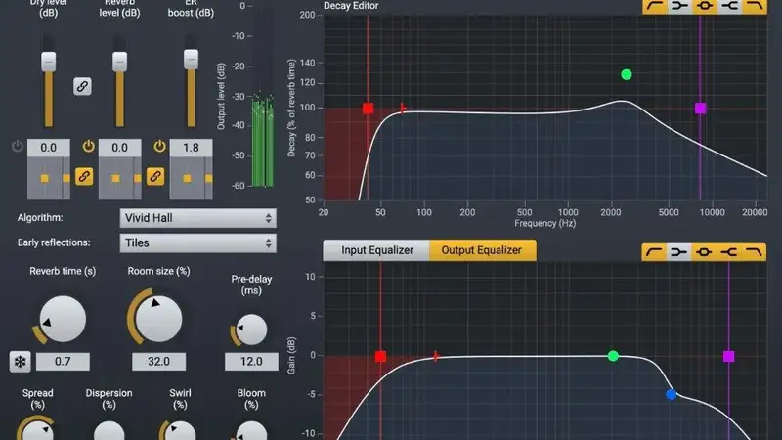
Task: Toggle the low-shelf filter in Decay Editor
Action: click(679, 6)
